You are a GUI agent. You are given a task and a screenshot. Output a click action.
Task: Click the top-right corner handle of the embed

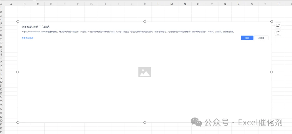pyautogui.click(x=271, y=22)
